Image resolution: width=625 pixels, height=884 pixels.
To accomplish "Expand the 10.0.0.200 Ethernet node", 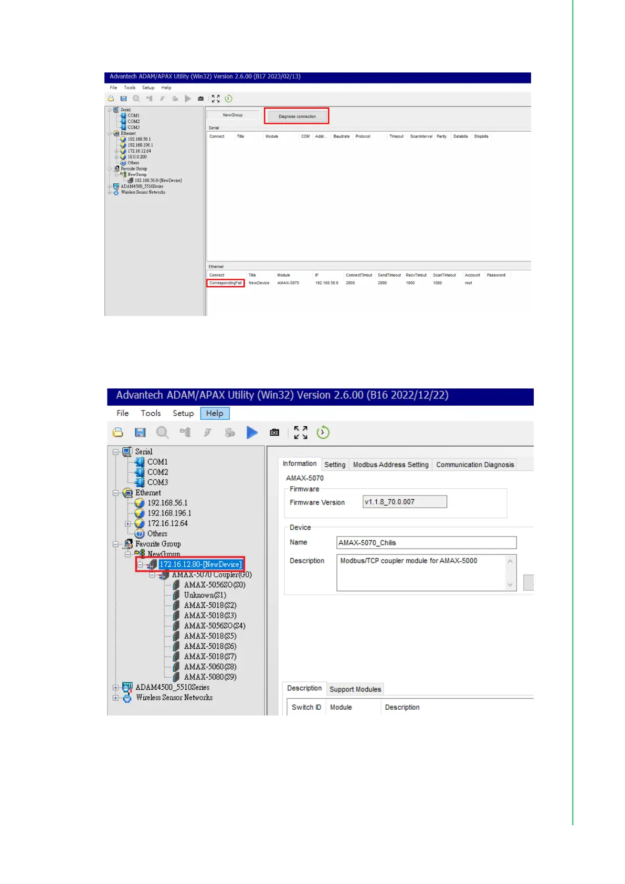I will [116, 157].
